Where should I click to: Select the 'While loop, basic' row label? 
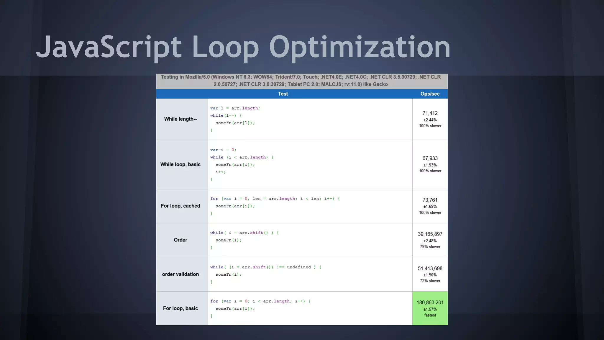click(180, 164)
